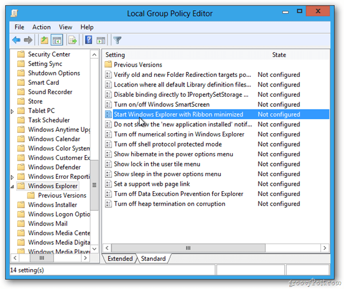Click the Setting column header
This screenshot has height=289, width=344.
click(115, 55)
